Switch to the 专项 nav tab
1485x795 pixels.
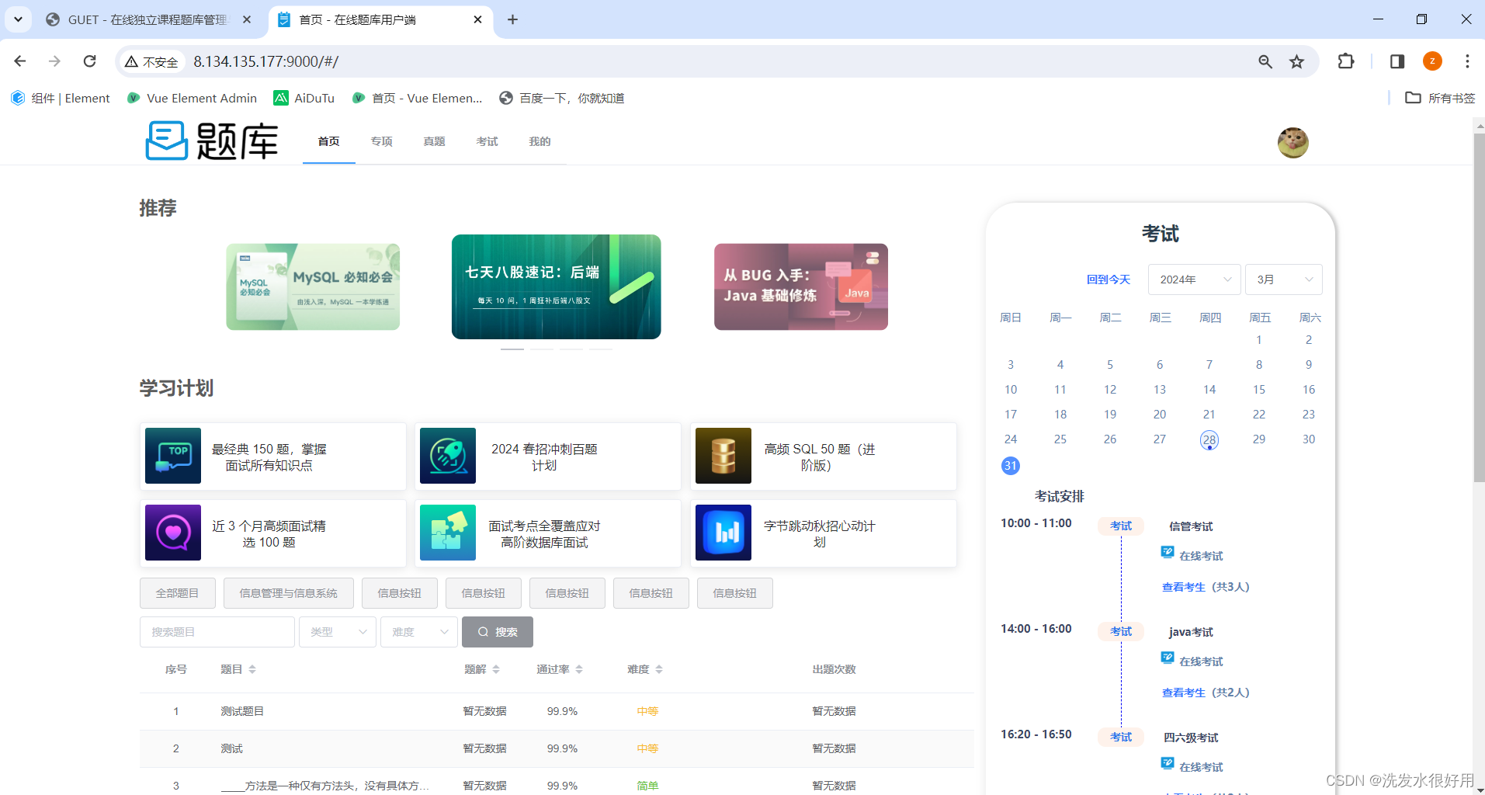tap(381, 141)
